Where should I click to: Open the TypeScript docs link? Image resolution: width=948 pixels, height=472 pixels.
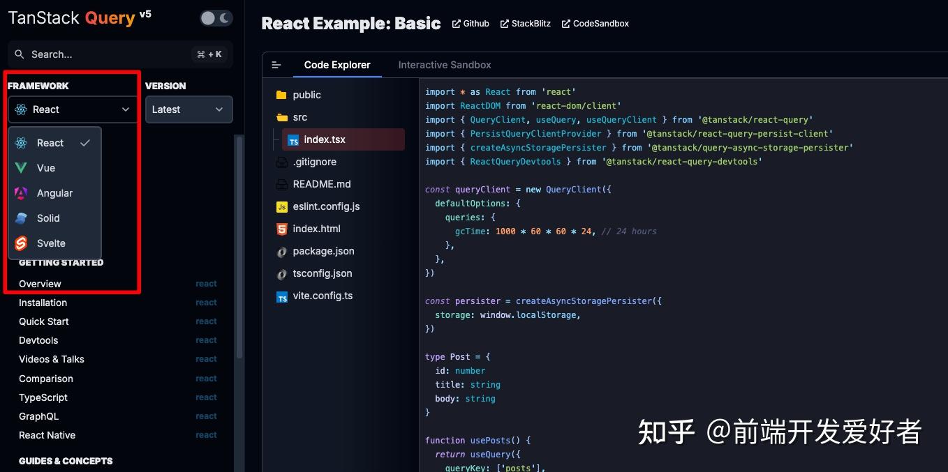(x=43, y=397)
